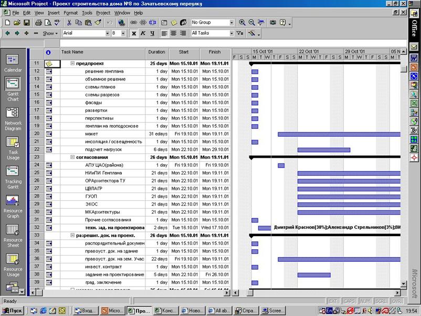The height and width of the screenshot is (316, 421).
Task: Click the Copy icon in the toolbar
Action: pos(78,23)
